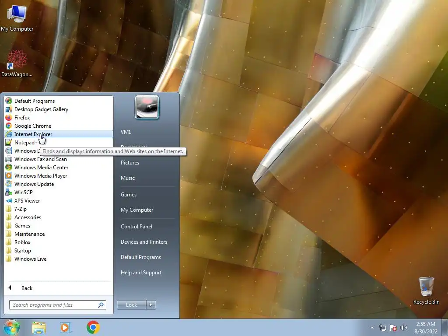Screen dimensions: 448x336
Task: Open Windows Fax and Scan icon
Action: pos(9,159)
